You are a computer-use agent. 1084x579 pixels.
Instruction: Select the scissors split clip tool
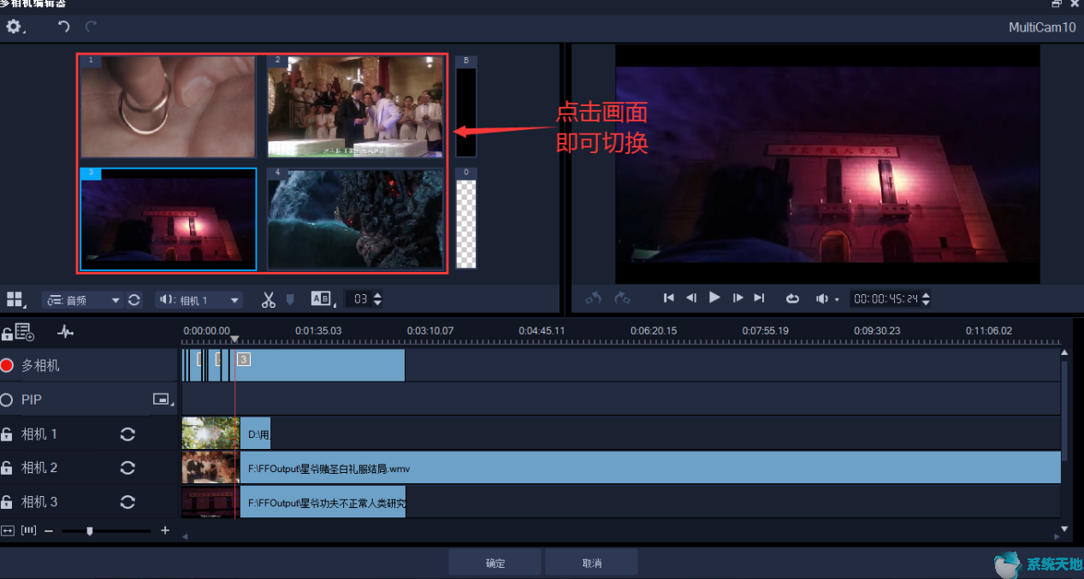tap(269, 299)
